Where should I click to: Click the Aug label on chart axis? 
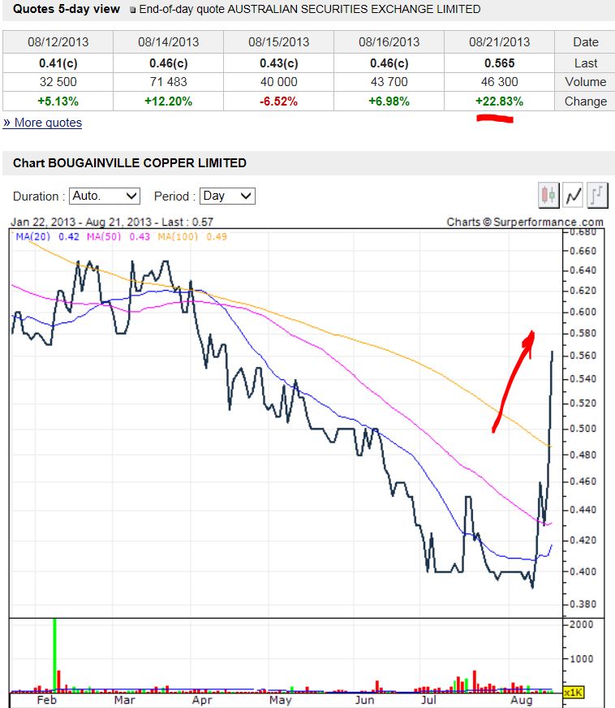click(x=521, y=701)
